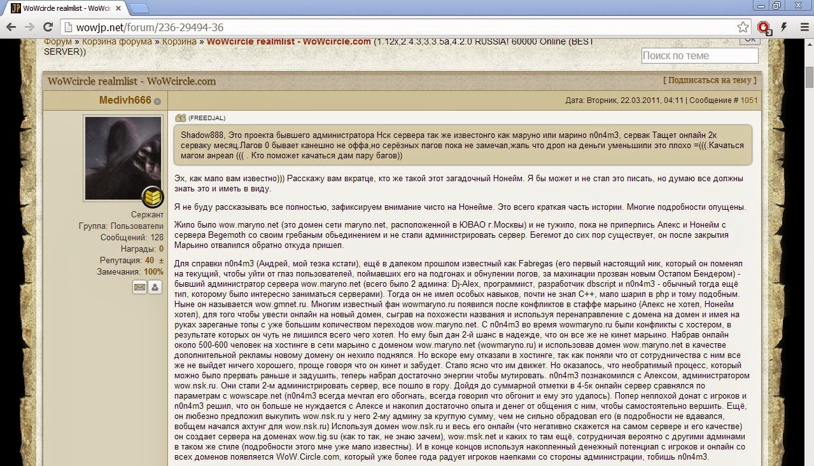Click the quote icon next to FREEDJAL

click(180, 118)
